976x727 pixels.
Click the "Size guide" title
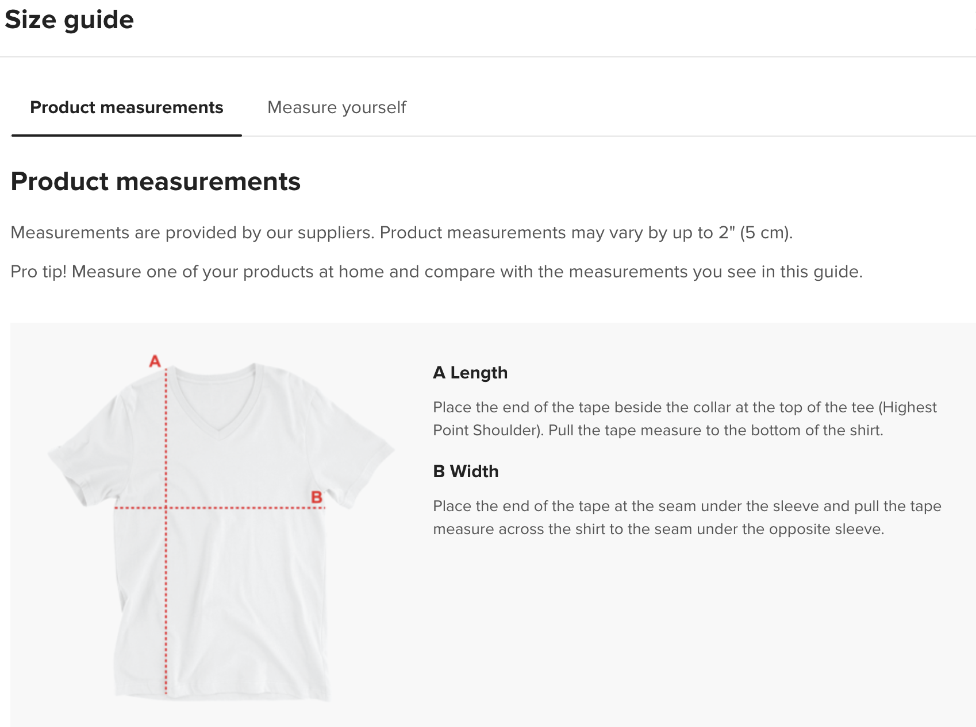point(69,20)
